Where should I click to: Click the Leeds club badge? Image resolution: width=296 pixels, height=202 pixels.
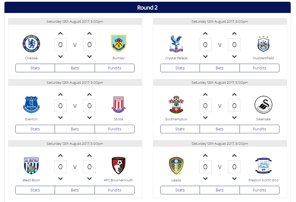tap(176, 166)
